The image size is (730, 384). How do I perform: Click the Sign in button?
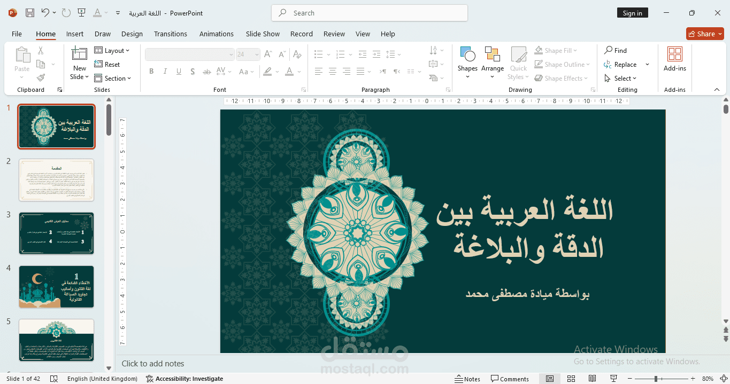[x=632, y=12]
